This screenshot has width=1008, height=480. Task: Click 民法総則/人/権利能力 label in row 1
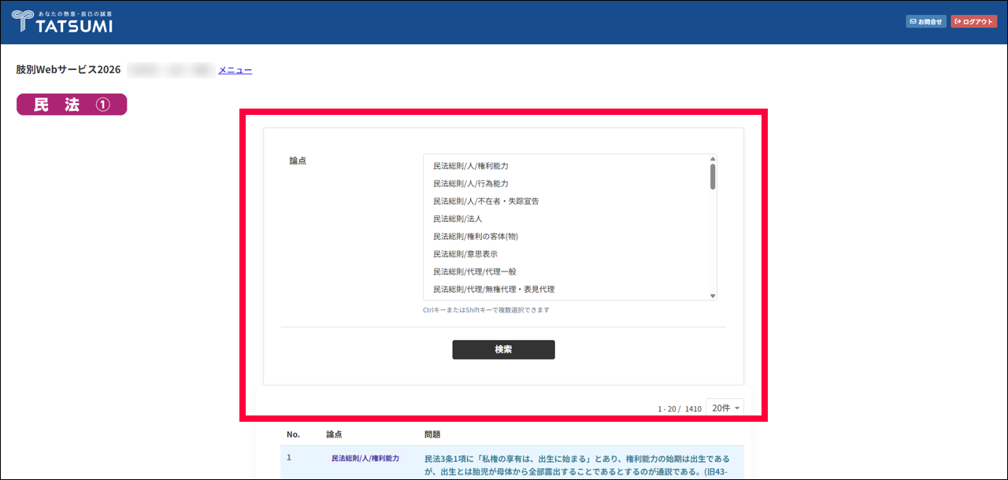pyautogui.click(x=365, y=458)
